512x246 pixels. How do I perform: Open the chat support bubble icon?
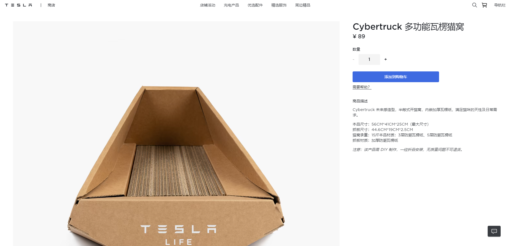tap(494, 231)
